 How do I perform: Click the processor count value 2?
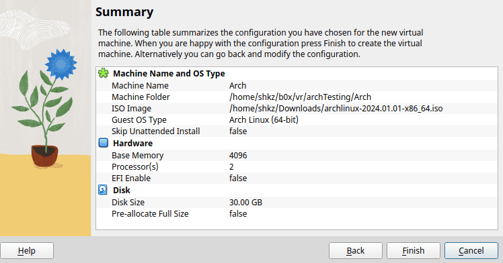tap(231, 167)
